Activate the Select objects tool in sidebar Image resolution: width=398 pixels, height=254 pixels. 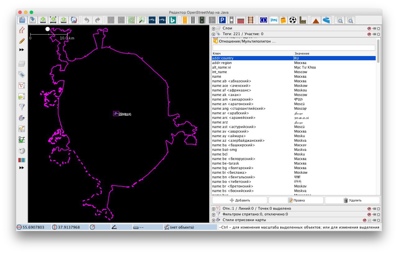point(21,30)
